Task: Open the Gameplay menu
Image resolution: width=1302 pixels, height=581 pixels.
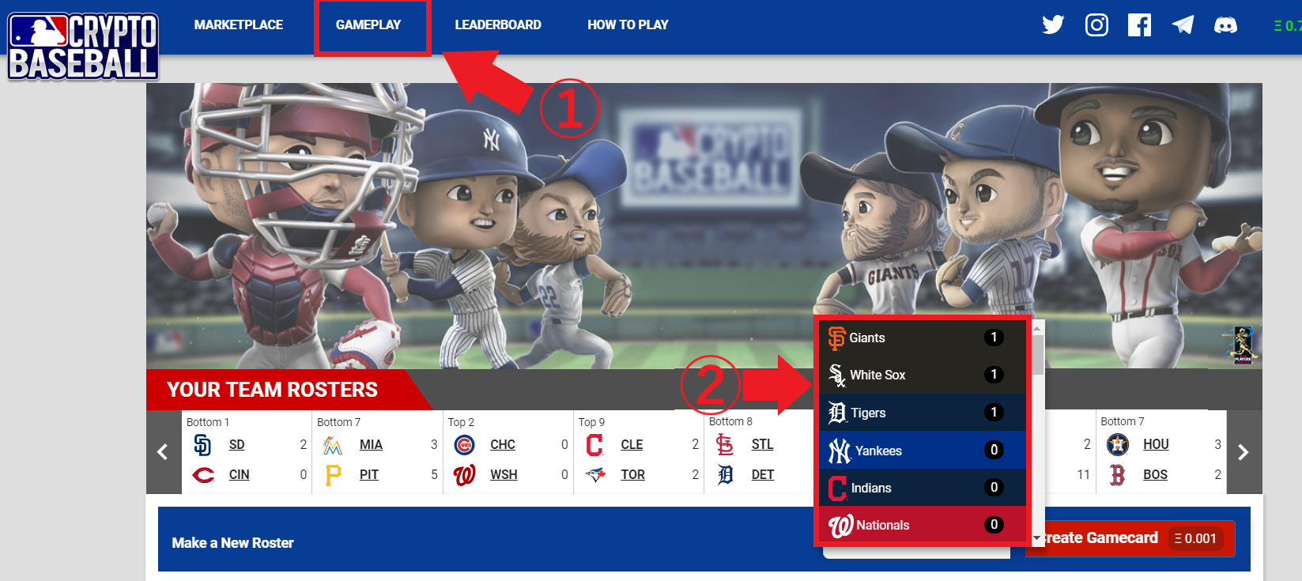Action: pyautogui.click(x=368, y=25)
